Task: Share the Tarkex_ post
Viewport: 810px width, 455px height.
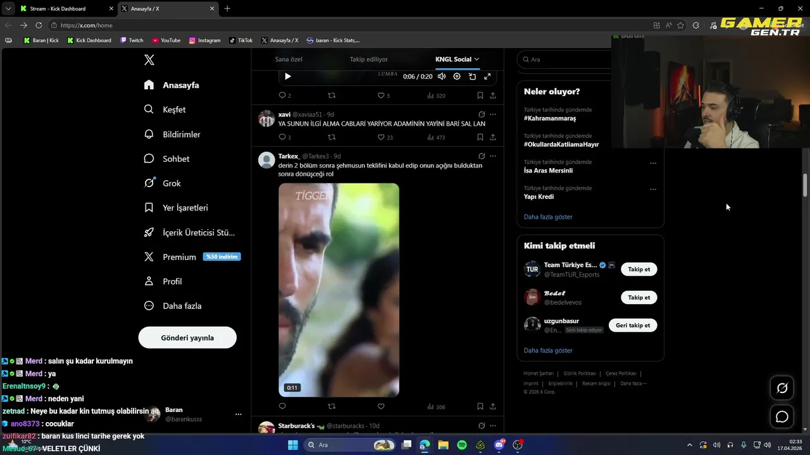Action: pos(493,406)
